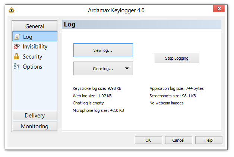Select the Invisibility page label
This screenshot has height=157, width=234.
coord(35,47)
